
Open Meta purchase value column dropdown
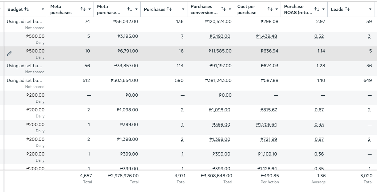[136, 9]
